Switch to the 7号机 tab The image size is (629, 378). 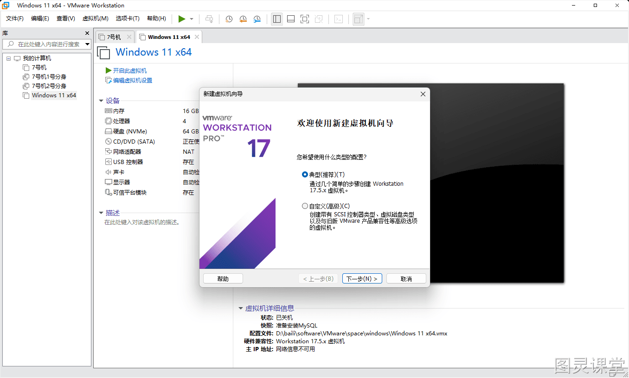(x=114, y=37)
